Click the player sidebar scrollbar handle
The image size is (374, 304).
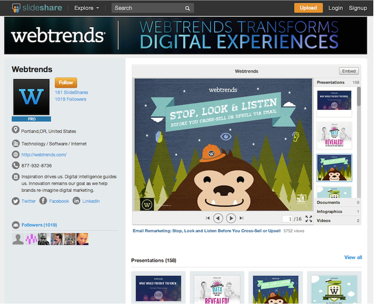click(359, 96)
